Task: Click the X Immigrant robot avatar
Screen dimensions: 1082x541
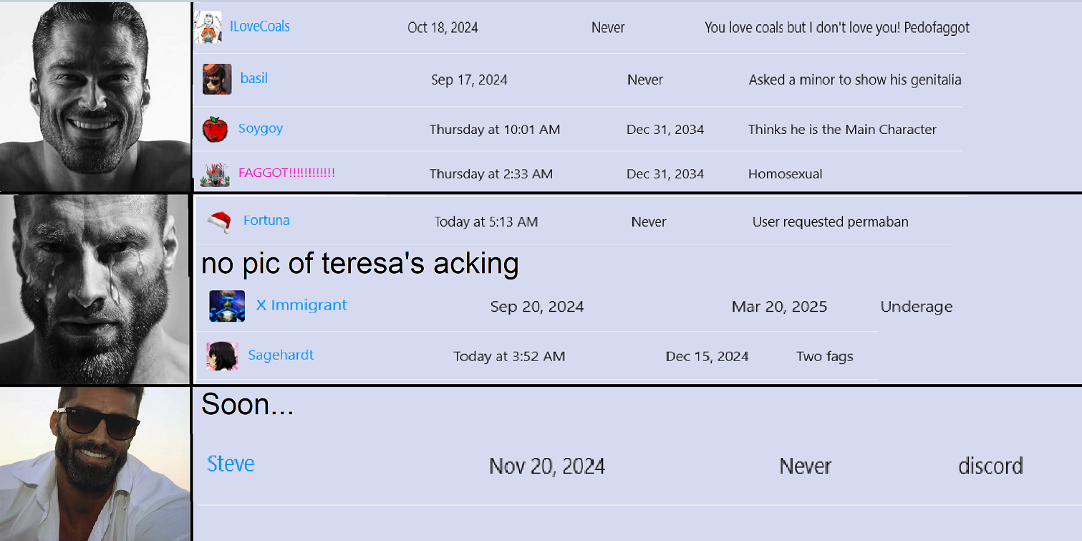Action: [x=227, y=306]
